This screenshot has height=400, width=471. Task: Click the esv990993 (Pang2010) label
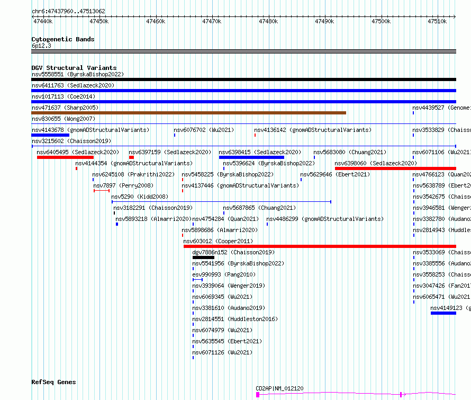(224, 274)
